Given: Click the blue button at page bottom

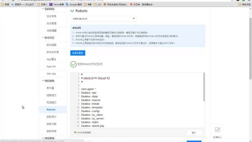Looking at the screenshot, I should coord(194,141).
